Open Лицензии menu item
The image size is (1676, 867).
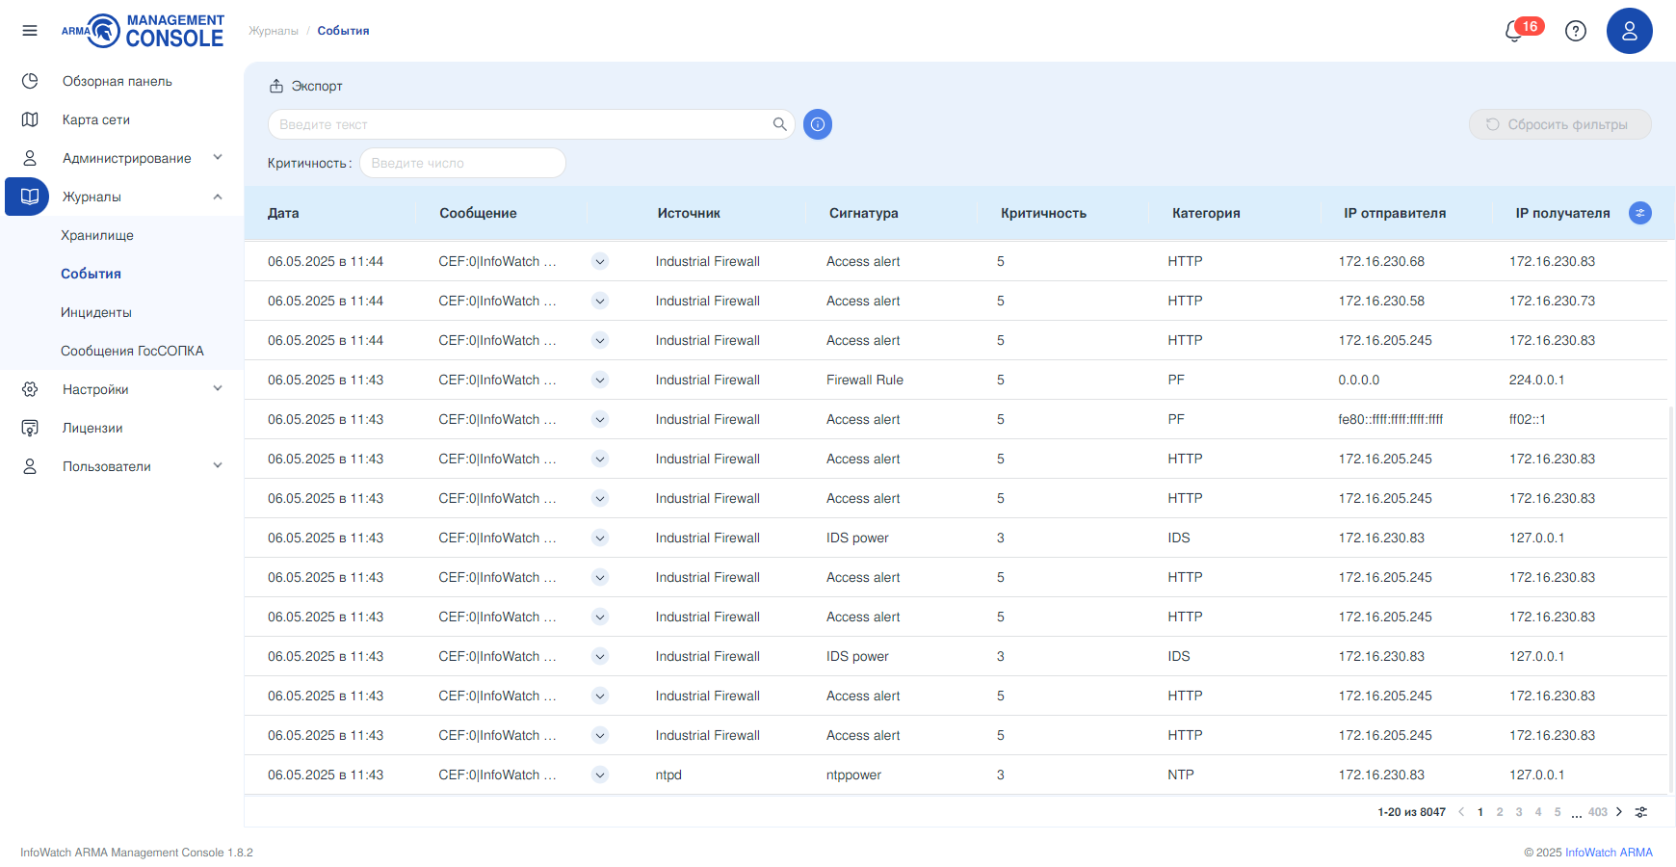(x=92, y=428)
